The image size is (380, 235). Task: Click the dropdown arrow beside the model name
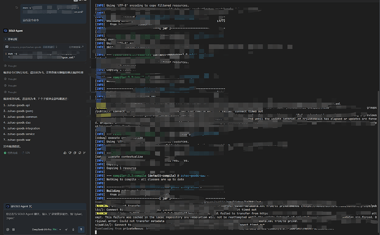60,229
